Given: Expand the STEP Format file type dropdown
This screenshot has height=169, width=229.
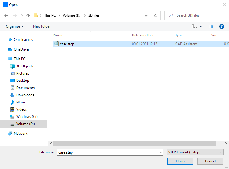Looking at the screenshot, I should [195, 152].
